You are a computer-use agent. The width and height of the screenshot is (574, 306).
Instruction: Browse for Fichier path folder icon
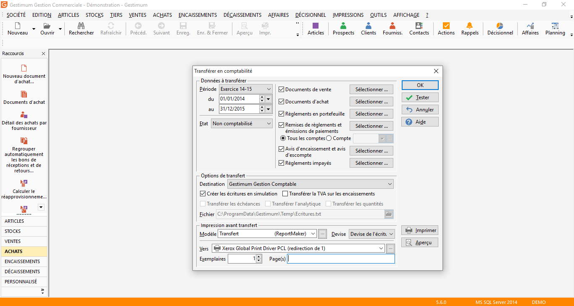pyautogui.click(x=389, y=214)
